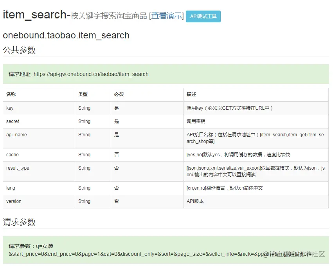The image size is (333, 266).
Task: Click the String type in api_name row
Action: pyautogui.click(x=84, y=135)
